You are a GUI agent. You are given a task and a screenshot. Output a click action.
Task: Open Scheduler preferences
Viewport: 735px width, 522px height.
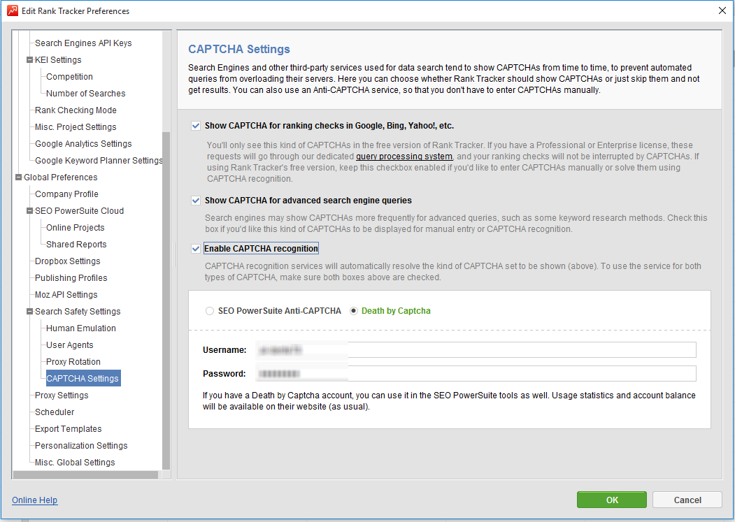55,412
